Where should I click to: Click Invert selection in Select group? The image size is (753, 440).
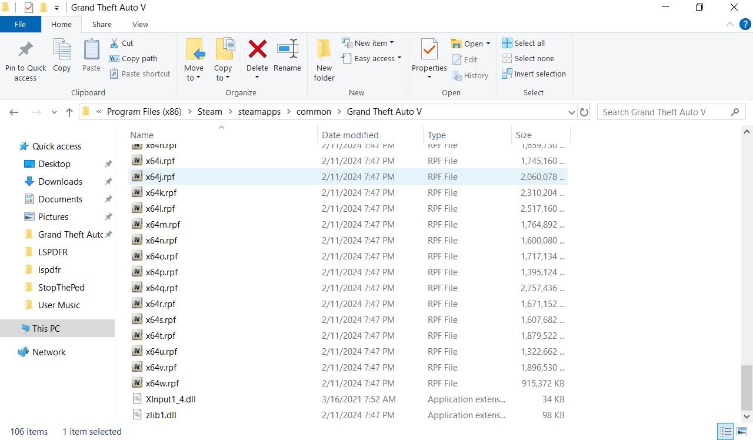pyautogui.click(x=534, y=74)
